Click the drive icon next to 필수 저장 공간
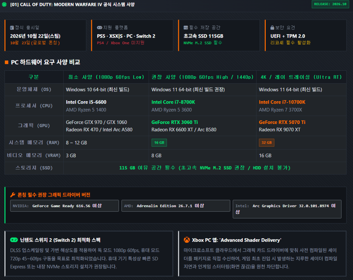The image size is (353, 280). [x=186, y=28]
